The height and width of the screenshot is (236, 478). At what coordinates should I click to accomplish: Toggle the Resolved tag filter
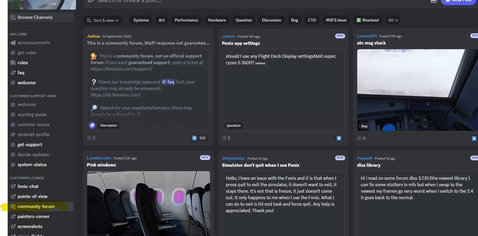coord(368,20)
